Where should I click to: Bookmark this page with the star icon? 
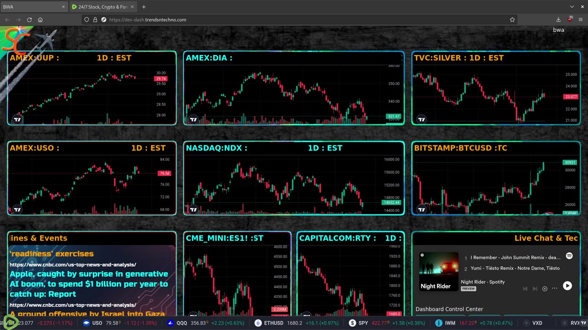point(512,20)
